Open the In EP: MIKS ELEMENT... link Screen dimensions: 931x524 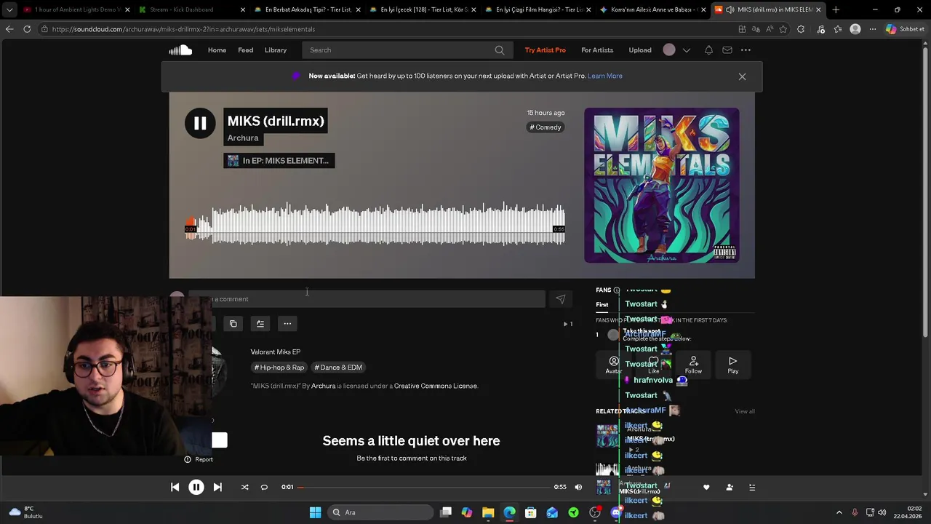point(279,161)
